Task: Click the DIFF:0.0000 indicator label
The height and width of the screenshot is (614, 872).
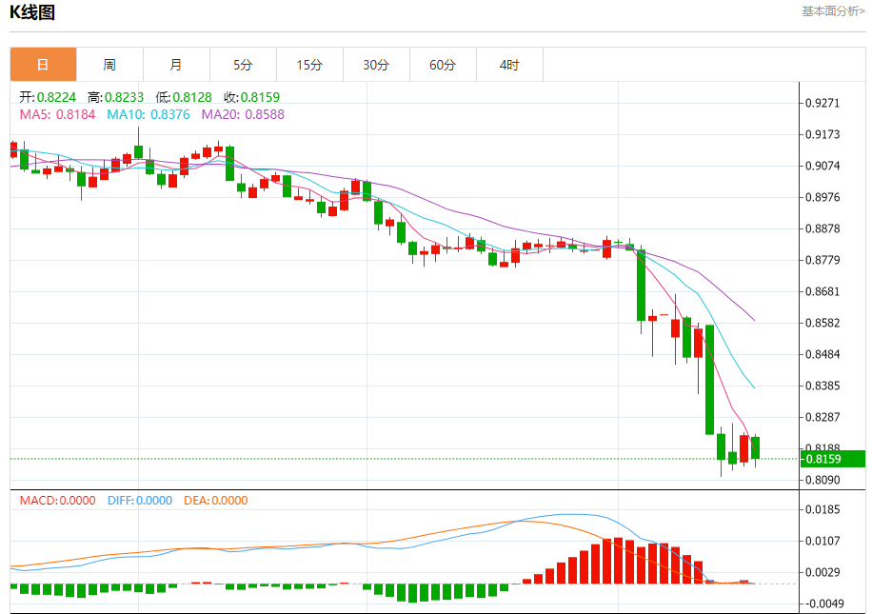Action: pyautogui.click(x=140, y=501)
